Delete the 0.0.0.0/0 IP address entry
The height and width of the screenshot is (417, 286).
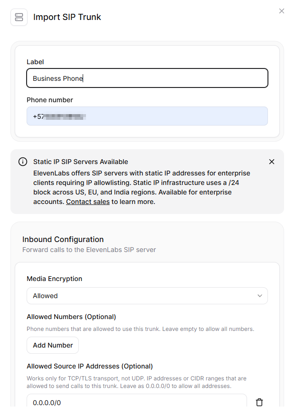[x=259, y=402]
